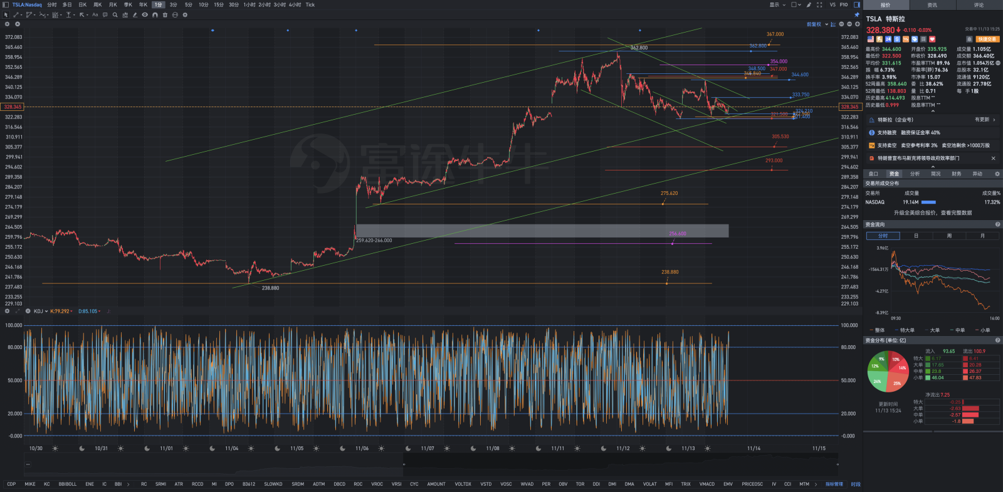Click the text annotation Aa tool

(95, 14)
